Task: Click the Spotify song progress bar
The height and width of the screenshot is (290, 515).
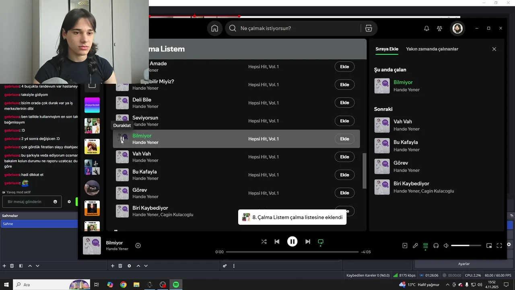Action: pyautogui.click(x=292, y=252)
